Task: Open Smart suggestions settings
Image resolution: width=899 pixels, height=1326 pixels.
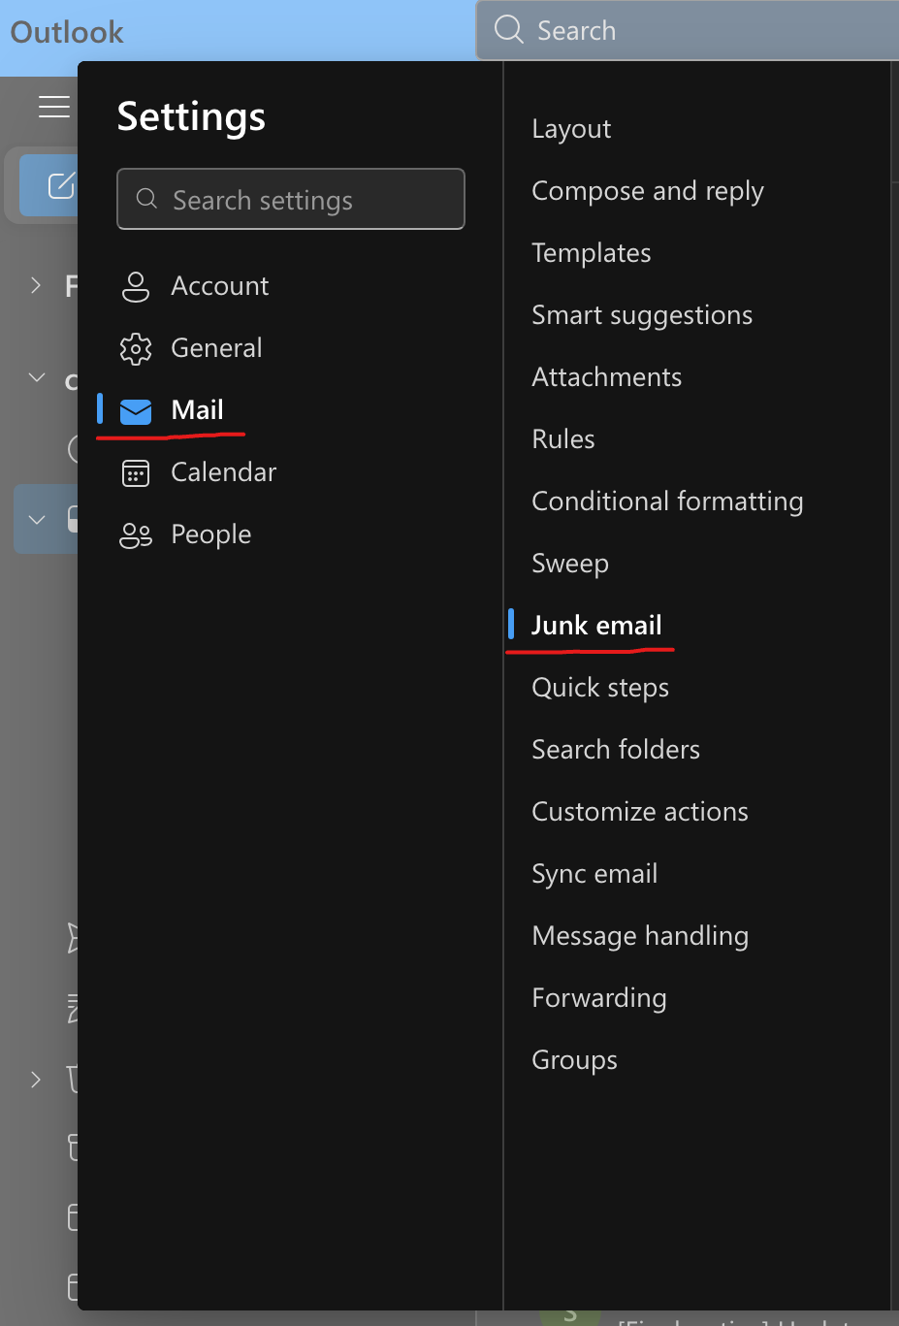Action: coord(642,315)
